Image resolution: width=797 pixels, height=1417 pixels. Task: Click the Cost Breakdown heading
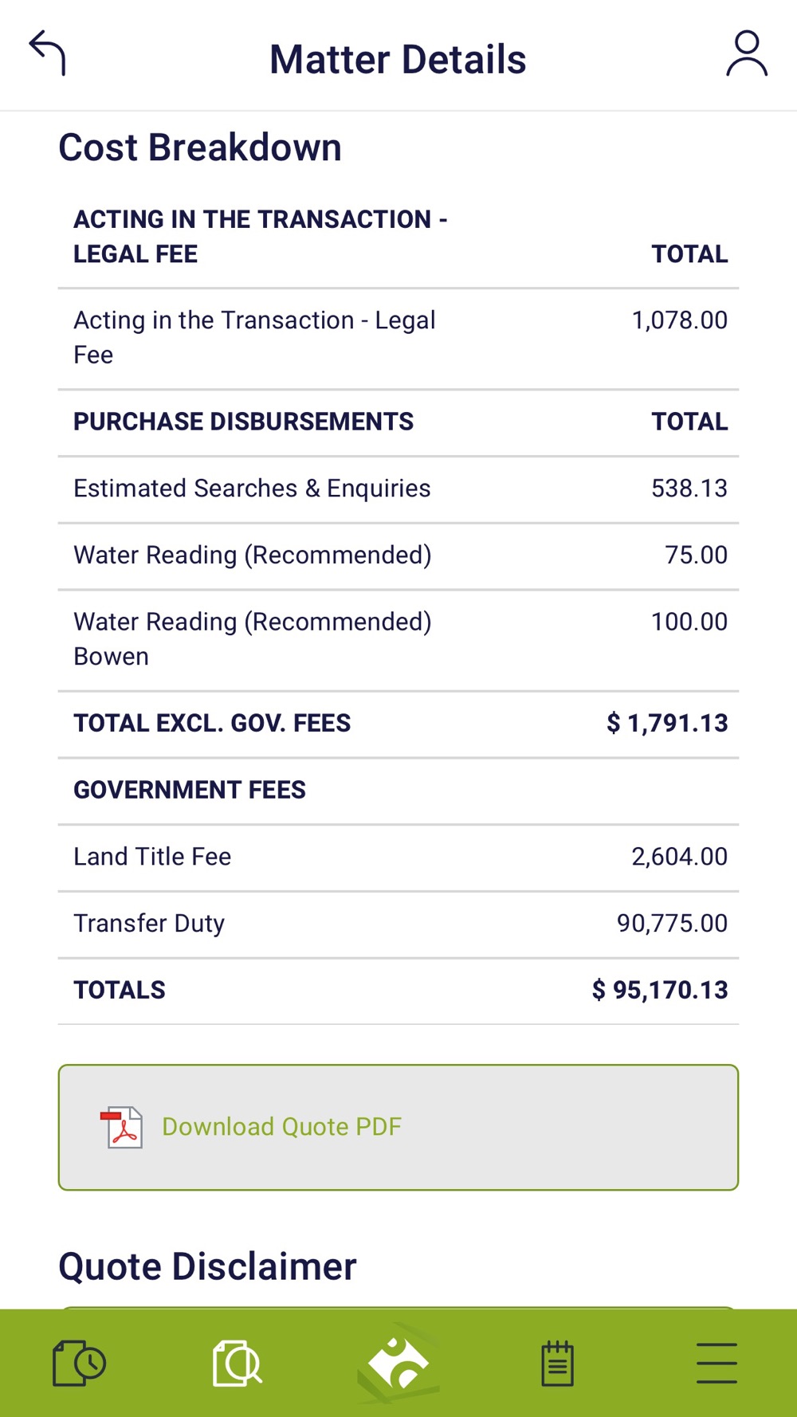(200, 148)
